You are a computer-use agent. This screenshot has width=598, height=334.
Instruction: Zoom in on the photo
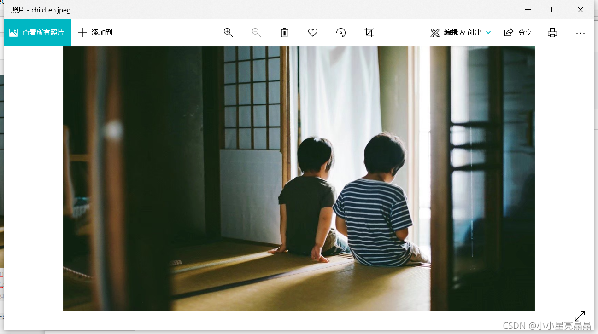coord(229,33)
